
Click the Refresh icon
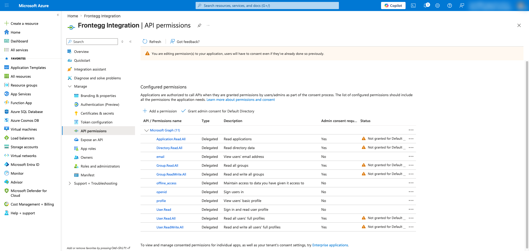(145, 42)
